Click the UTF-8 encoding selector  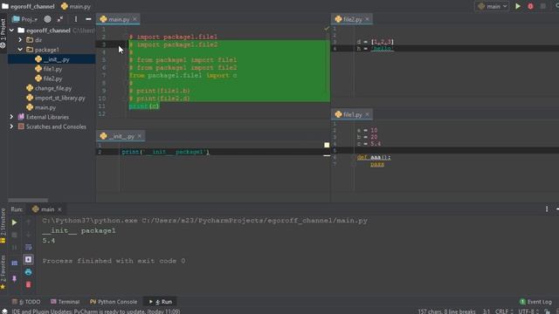(528, 311)
